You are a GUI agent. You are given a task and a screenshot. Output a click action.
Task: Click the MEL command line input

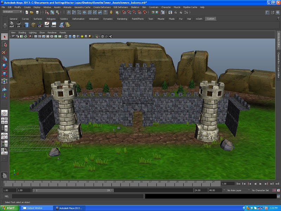point(78,196)
